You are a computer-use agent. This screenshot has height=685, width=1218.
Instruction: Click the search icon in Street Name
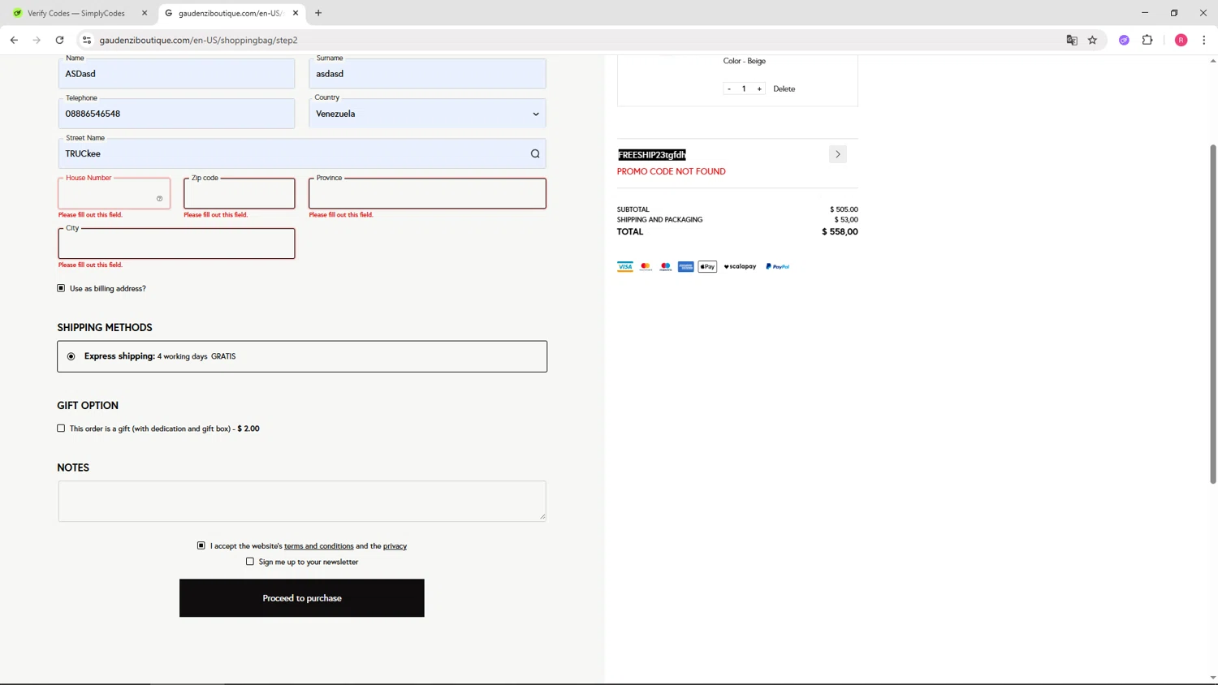(x=535, y=153)
